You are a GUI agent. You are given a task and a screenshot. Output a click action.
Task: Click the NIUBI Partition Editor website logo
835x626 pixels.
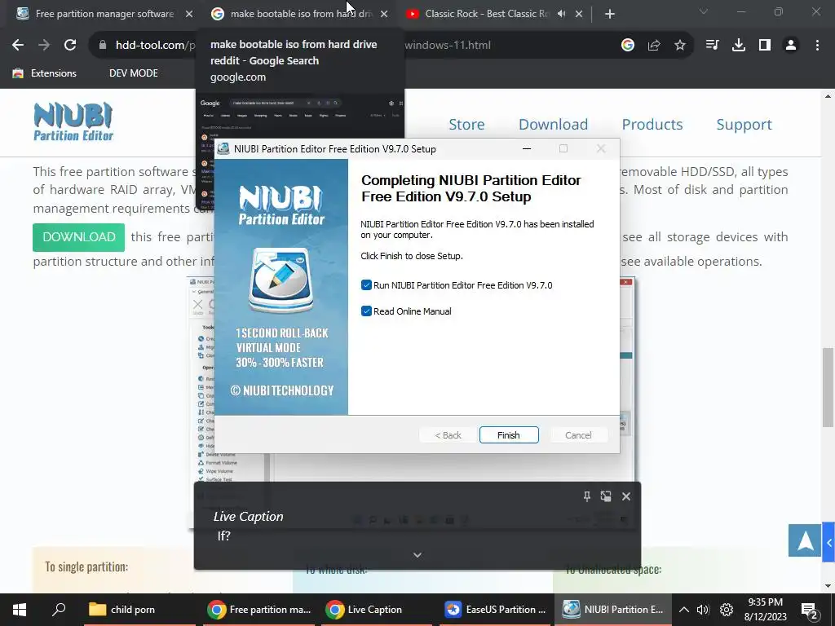73,121
